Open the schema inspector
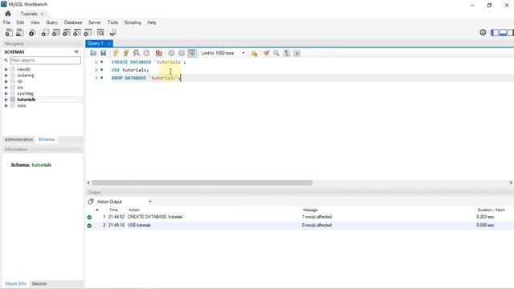 coord(32,32)
